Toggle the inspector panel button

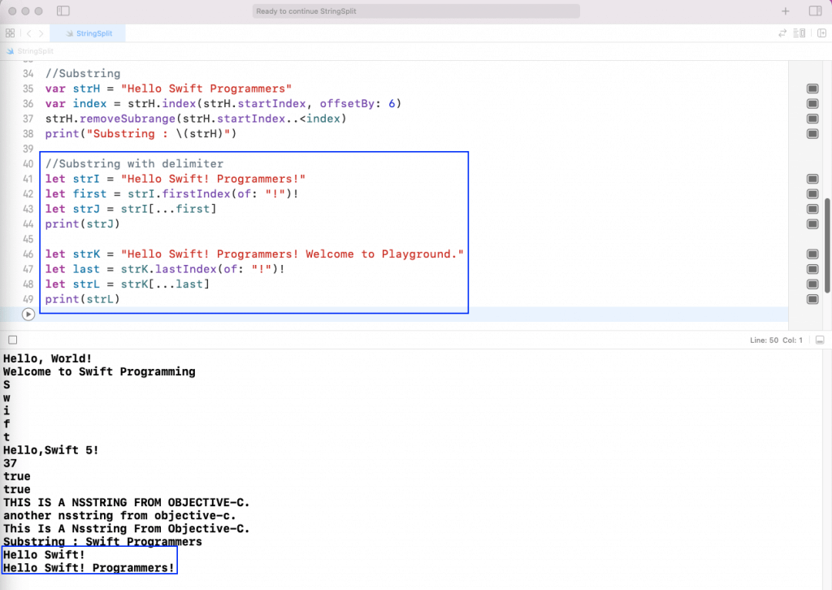point(815,11)
